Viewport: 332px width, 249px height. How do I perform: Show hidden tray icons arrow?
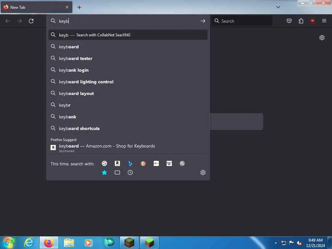pos(276,243)
